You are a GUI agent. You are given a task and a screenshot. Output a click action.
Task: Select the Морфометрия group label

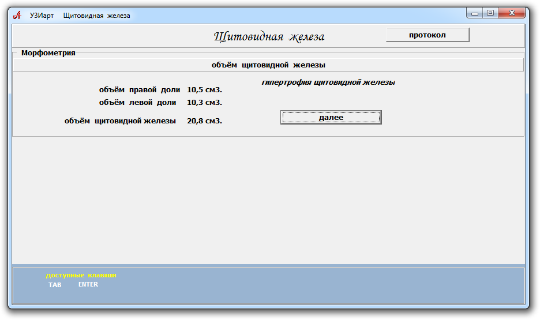click(x=48, y=53)
